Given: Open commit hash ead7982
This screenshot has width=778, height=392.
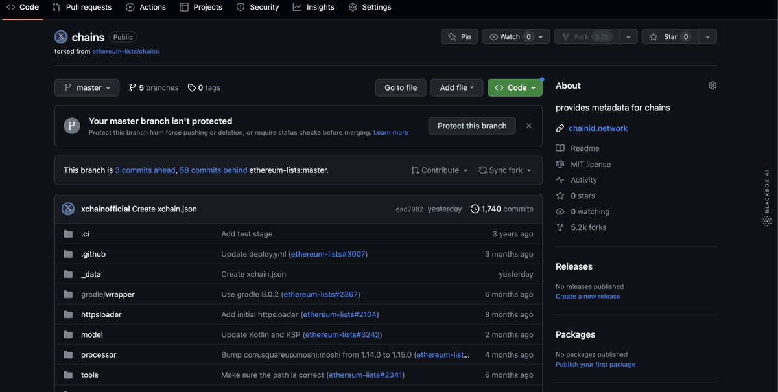Looking at the screenshot, I should coord(409,209).
